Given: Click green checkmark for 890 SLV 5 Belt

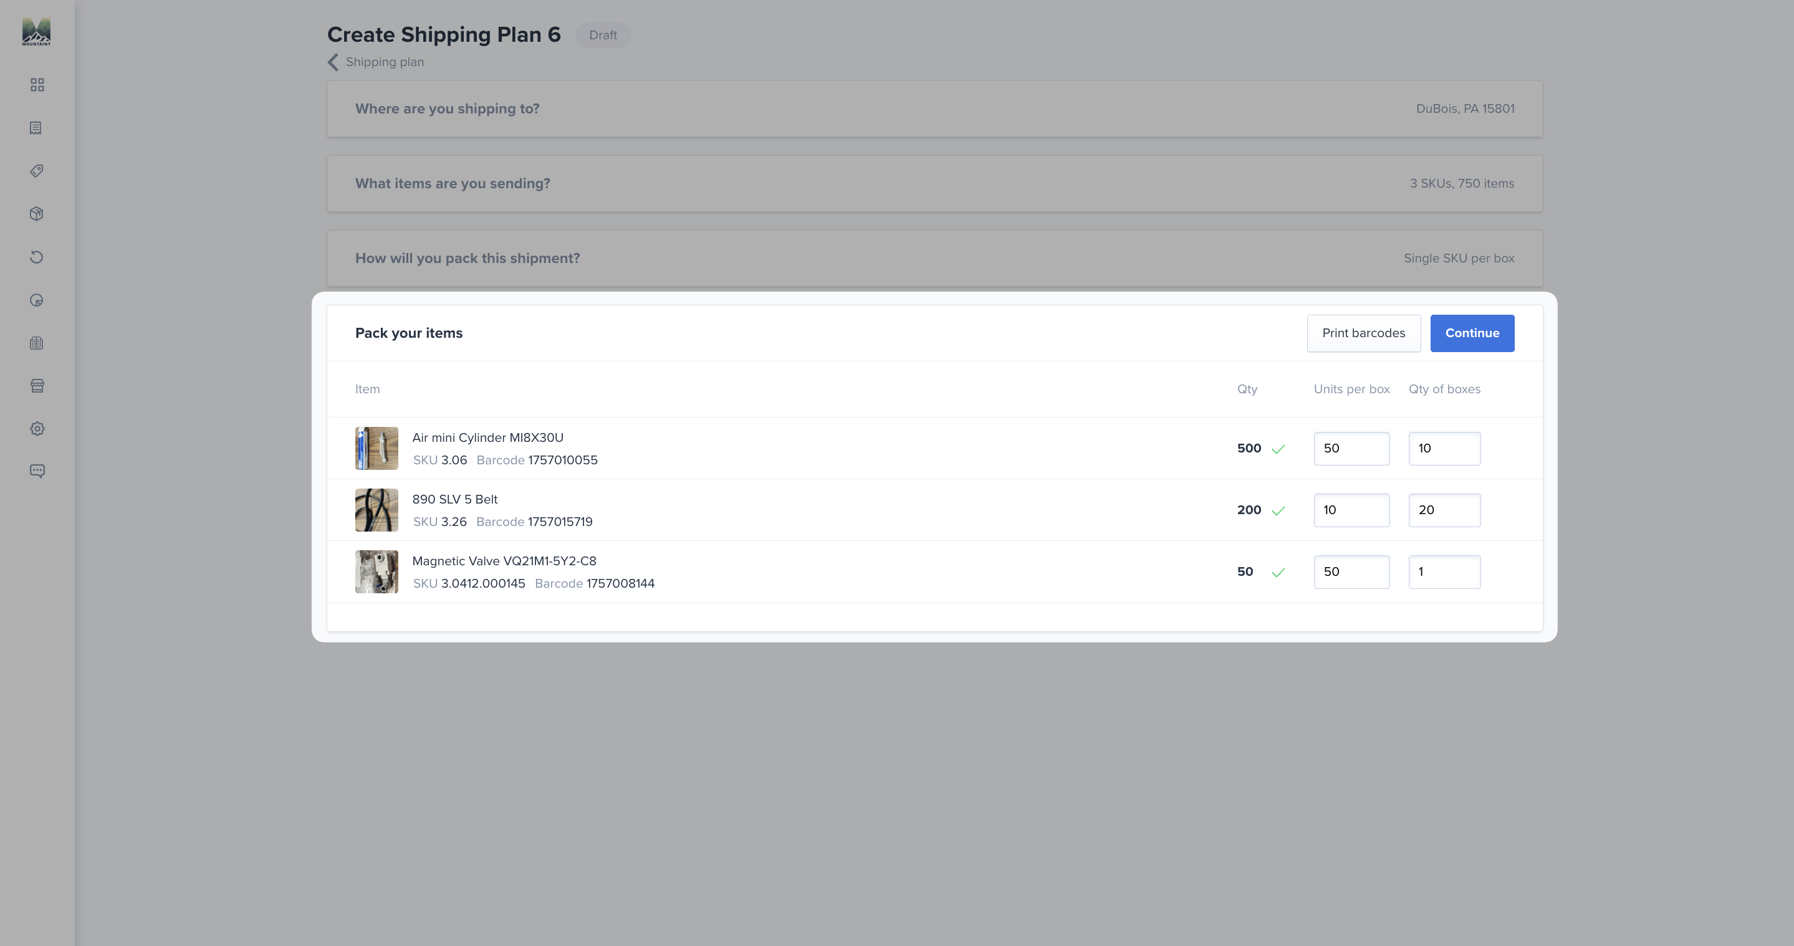Looking at the screenshot, I should 1278,511.
